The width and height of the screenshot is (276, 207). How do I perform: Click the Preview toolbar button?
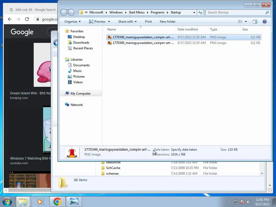click(x=97, y=22)
